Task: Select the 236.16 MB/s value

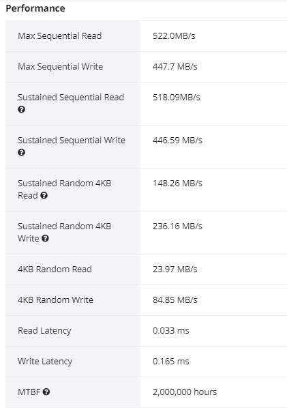Action: [x=177, y=226]
